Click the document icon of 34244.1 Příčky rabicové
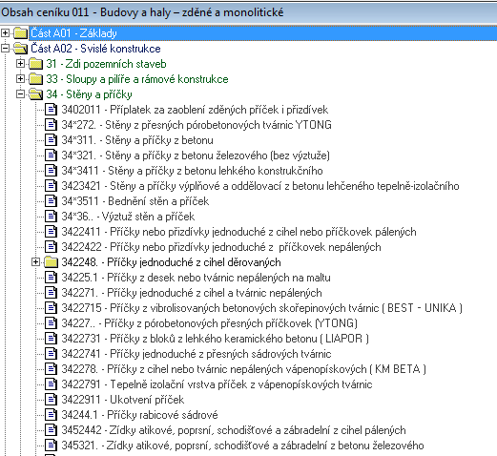The width and height of the screenshot is (497, 456). 51,415
